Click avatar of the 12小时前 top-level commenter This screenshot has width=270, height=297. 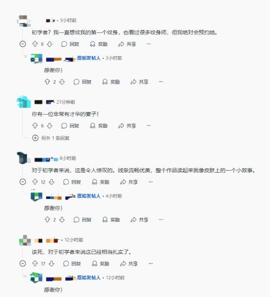(25, 240)
